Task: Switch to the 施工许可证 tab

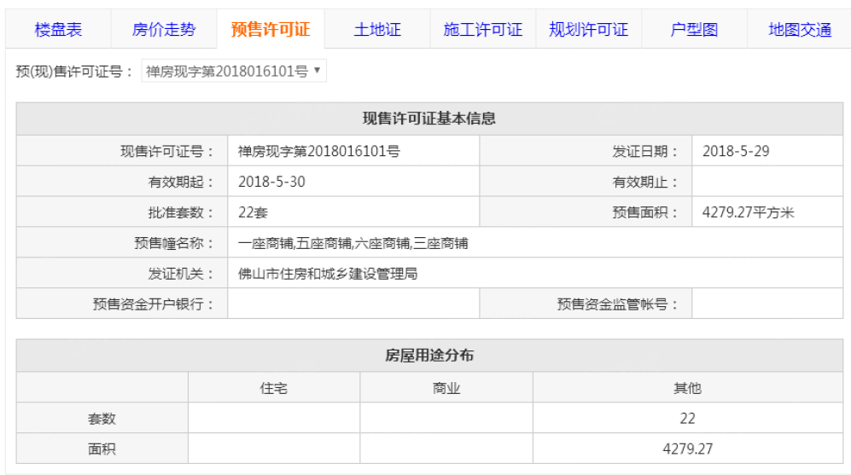Action: [483, 29]
